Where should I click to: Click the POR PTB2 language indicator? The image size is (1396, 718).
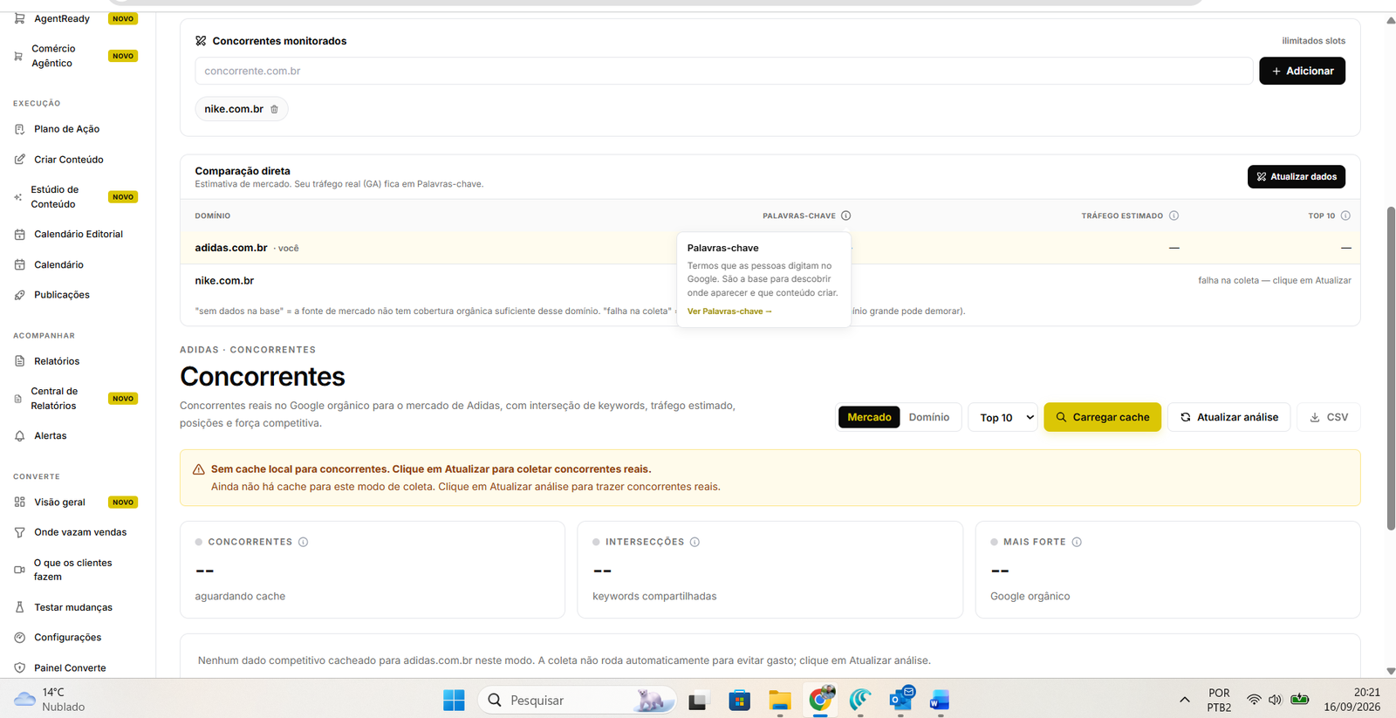pos(1219,700)
